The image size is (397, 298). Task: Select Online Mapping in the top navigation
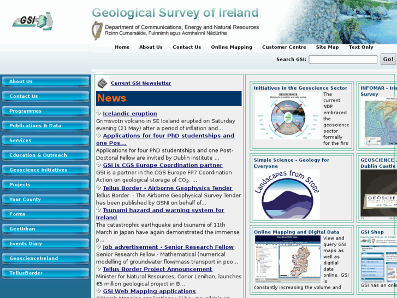[232, 47]
